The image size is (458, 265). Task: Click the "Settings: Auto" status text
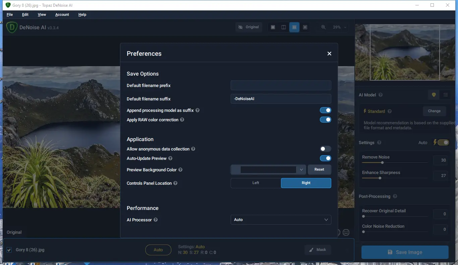point(191,247)
